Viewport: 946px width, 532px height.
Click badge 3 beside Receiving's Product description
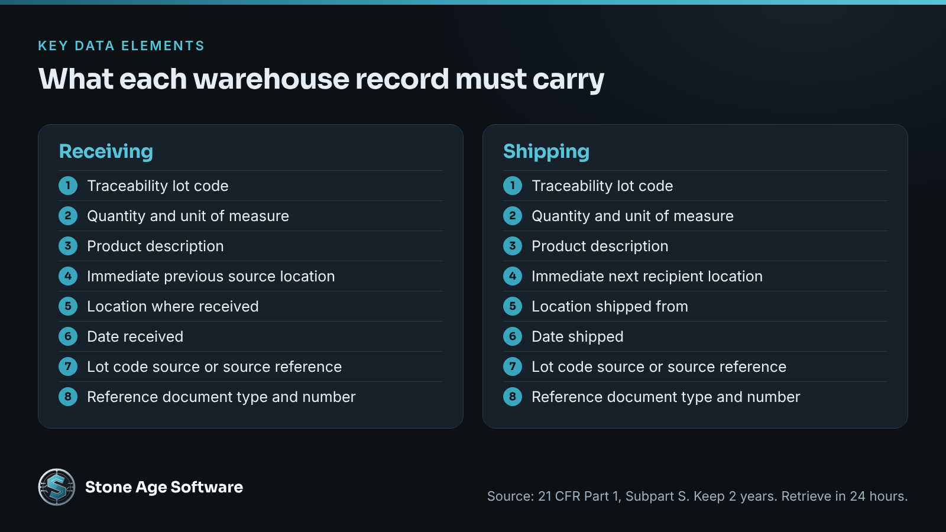tap(68, 246)
